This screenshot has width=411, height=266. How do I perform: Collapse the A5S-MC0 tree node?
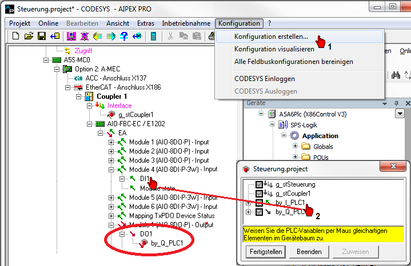(x=46, y=60)
